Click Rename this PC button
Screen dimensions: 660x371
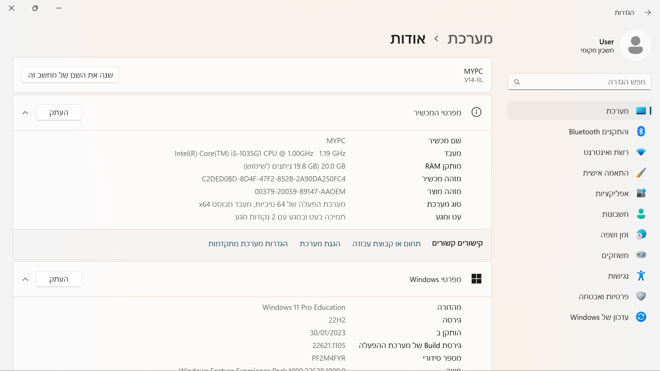(70, 75)
